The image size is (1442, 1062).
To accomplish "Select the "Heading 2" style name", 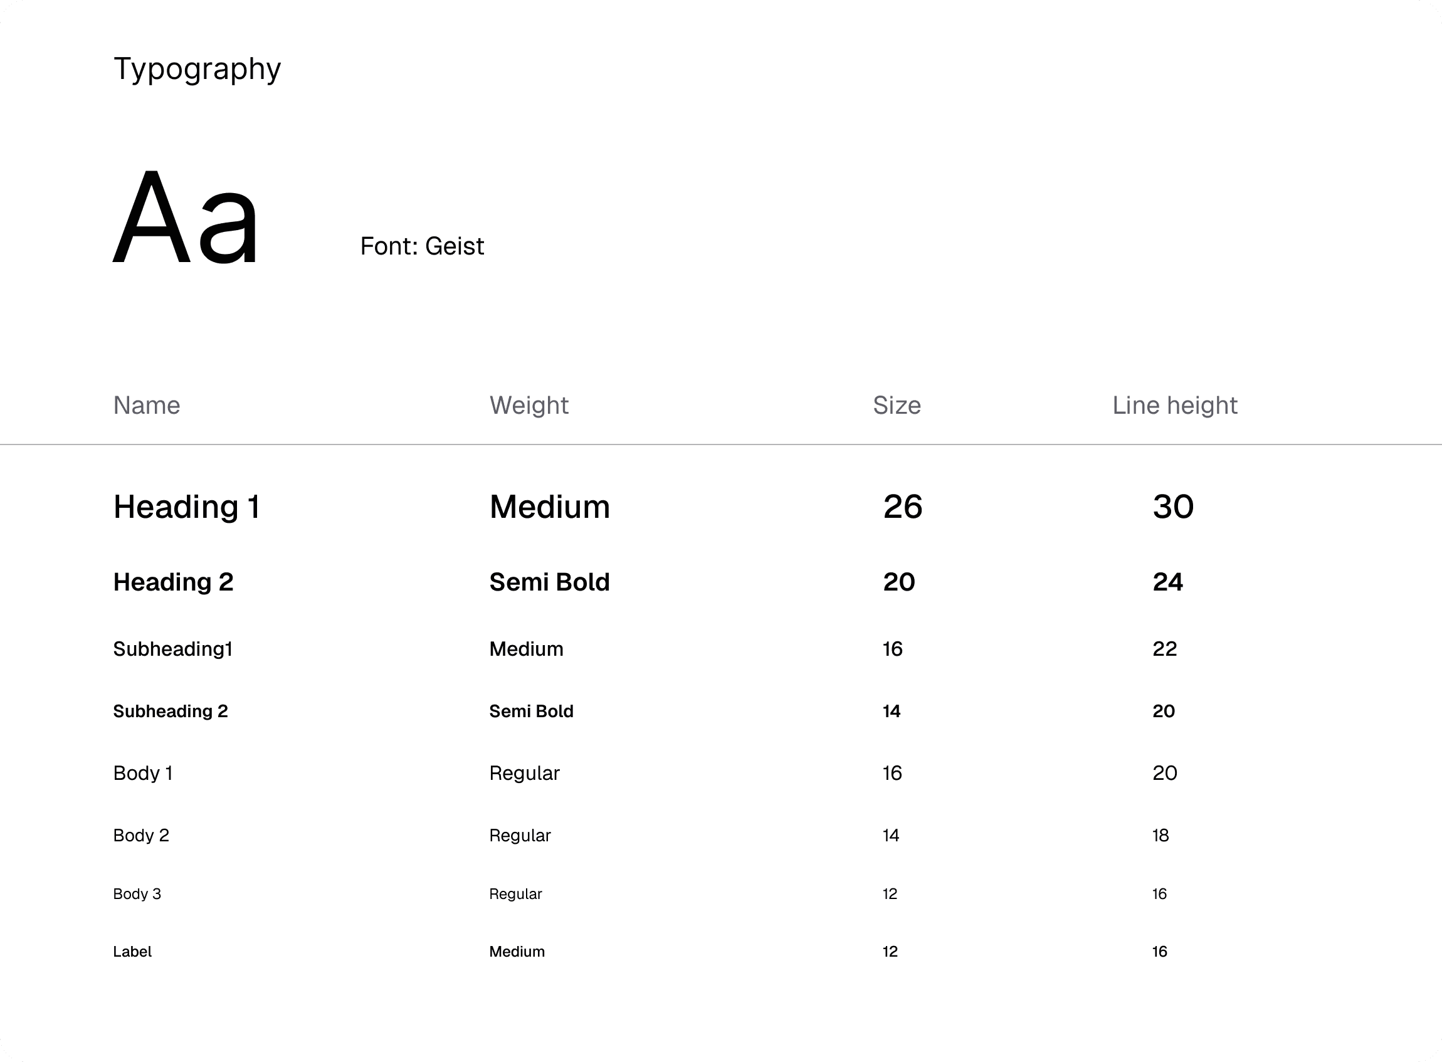I will point(173,582).
